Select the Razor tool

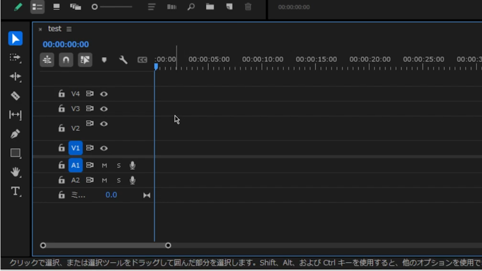15,96
